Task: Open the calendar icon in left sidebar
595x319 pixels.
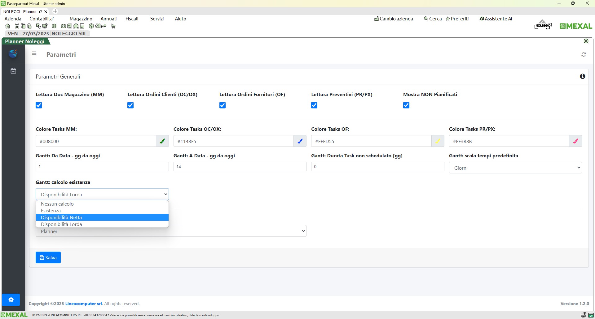Action: (13, 71)
